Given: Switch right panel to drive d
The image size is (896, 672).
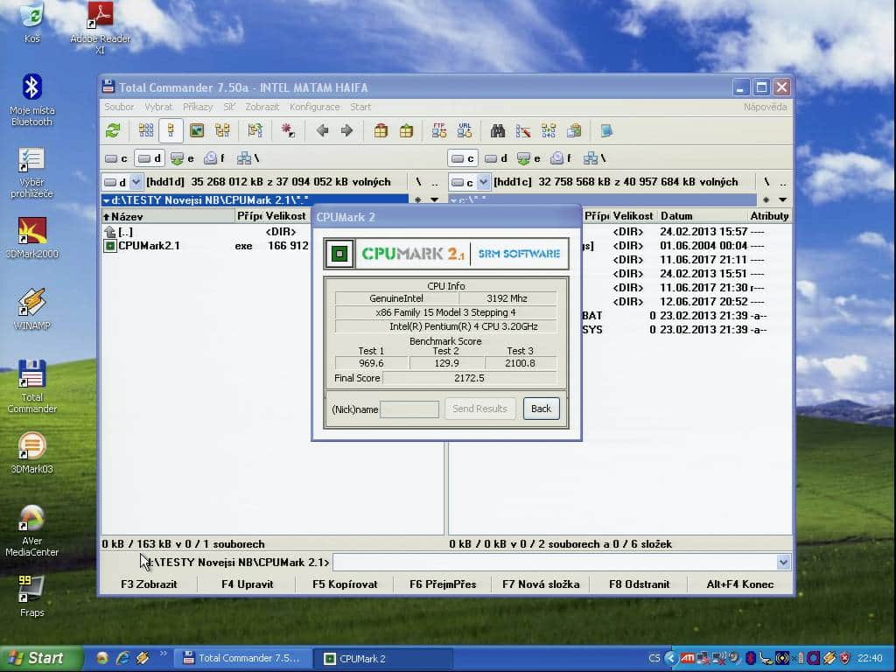Looking at the screenshot, I should tap(496, 158).
